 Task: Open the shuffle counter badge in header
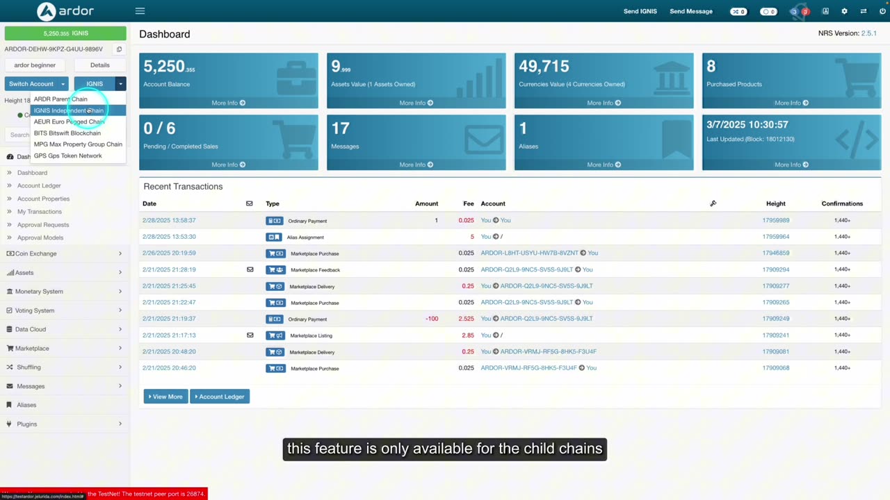coord(738,11)
